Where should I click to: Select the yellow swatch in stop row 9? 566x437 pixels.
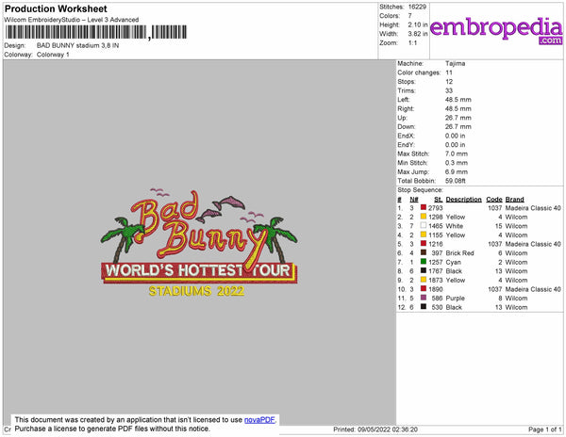tap(424, 280)
